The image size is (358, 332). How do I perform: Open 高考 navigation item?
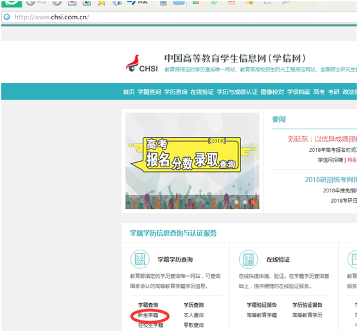coord(319,92)
